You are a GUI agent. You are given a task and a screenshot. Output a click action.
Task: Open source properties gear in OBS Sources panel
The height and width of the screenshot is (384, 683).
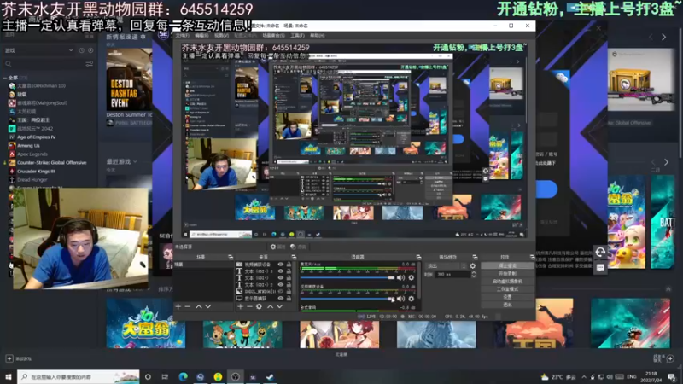tap(260, 306)
